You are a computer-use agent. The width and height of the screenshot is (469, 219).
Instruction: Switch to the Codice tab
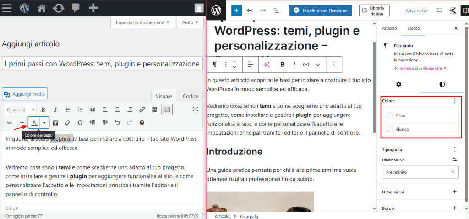click(x=191, y=96)
